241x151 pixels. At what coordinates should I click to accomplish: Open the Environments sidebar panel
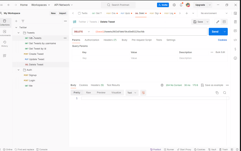[x=5, y=33]
